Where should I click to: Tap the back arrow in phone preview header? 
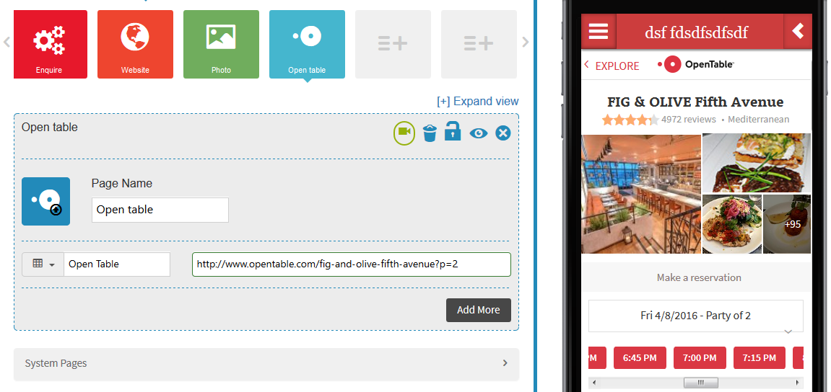coord(798,31)
